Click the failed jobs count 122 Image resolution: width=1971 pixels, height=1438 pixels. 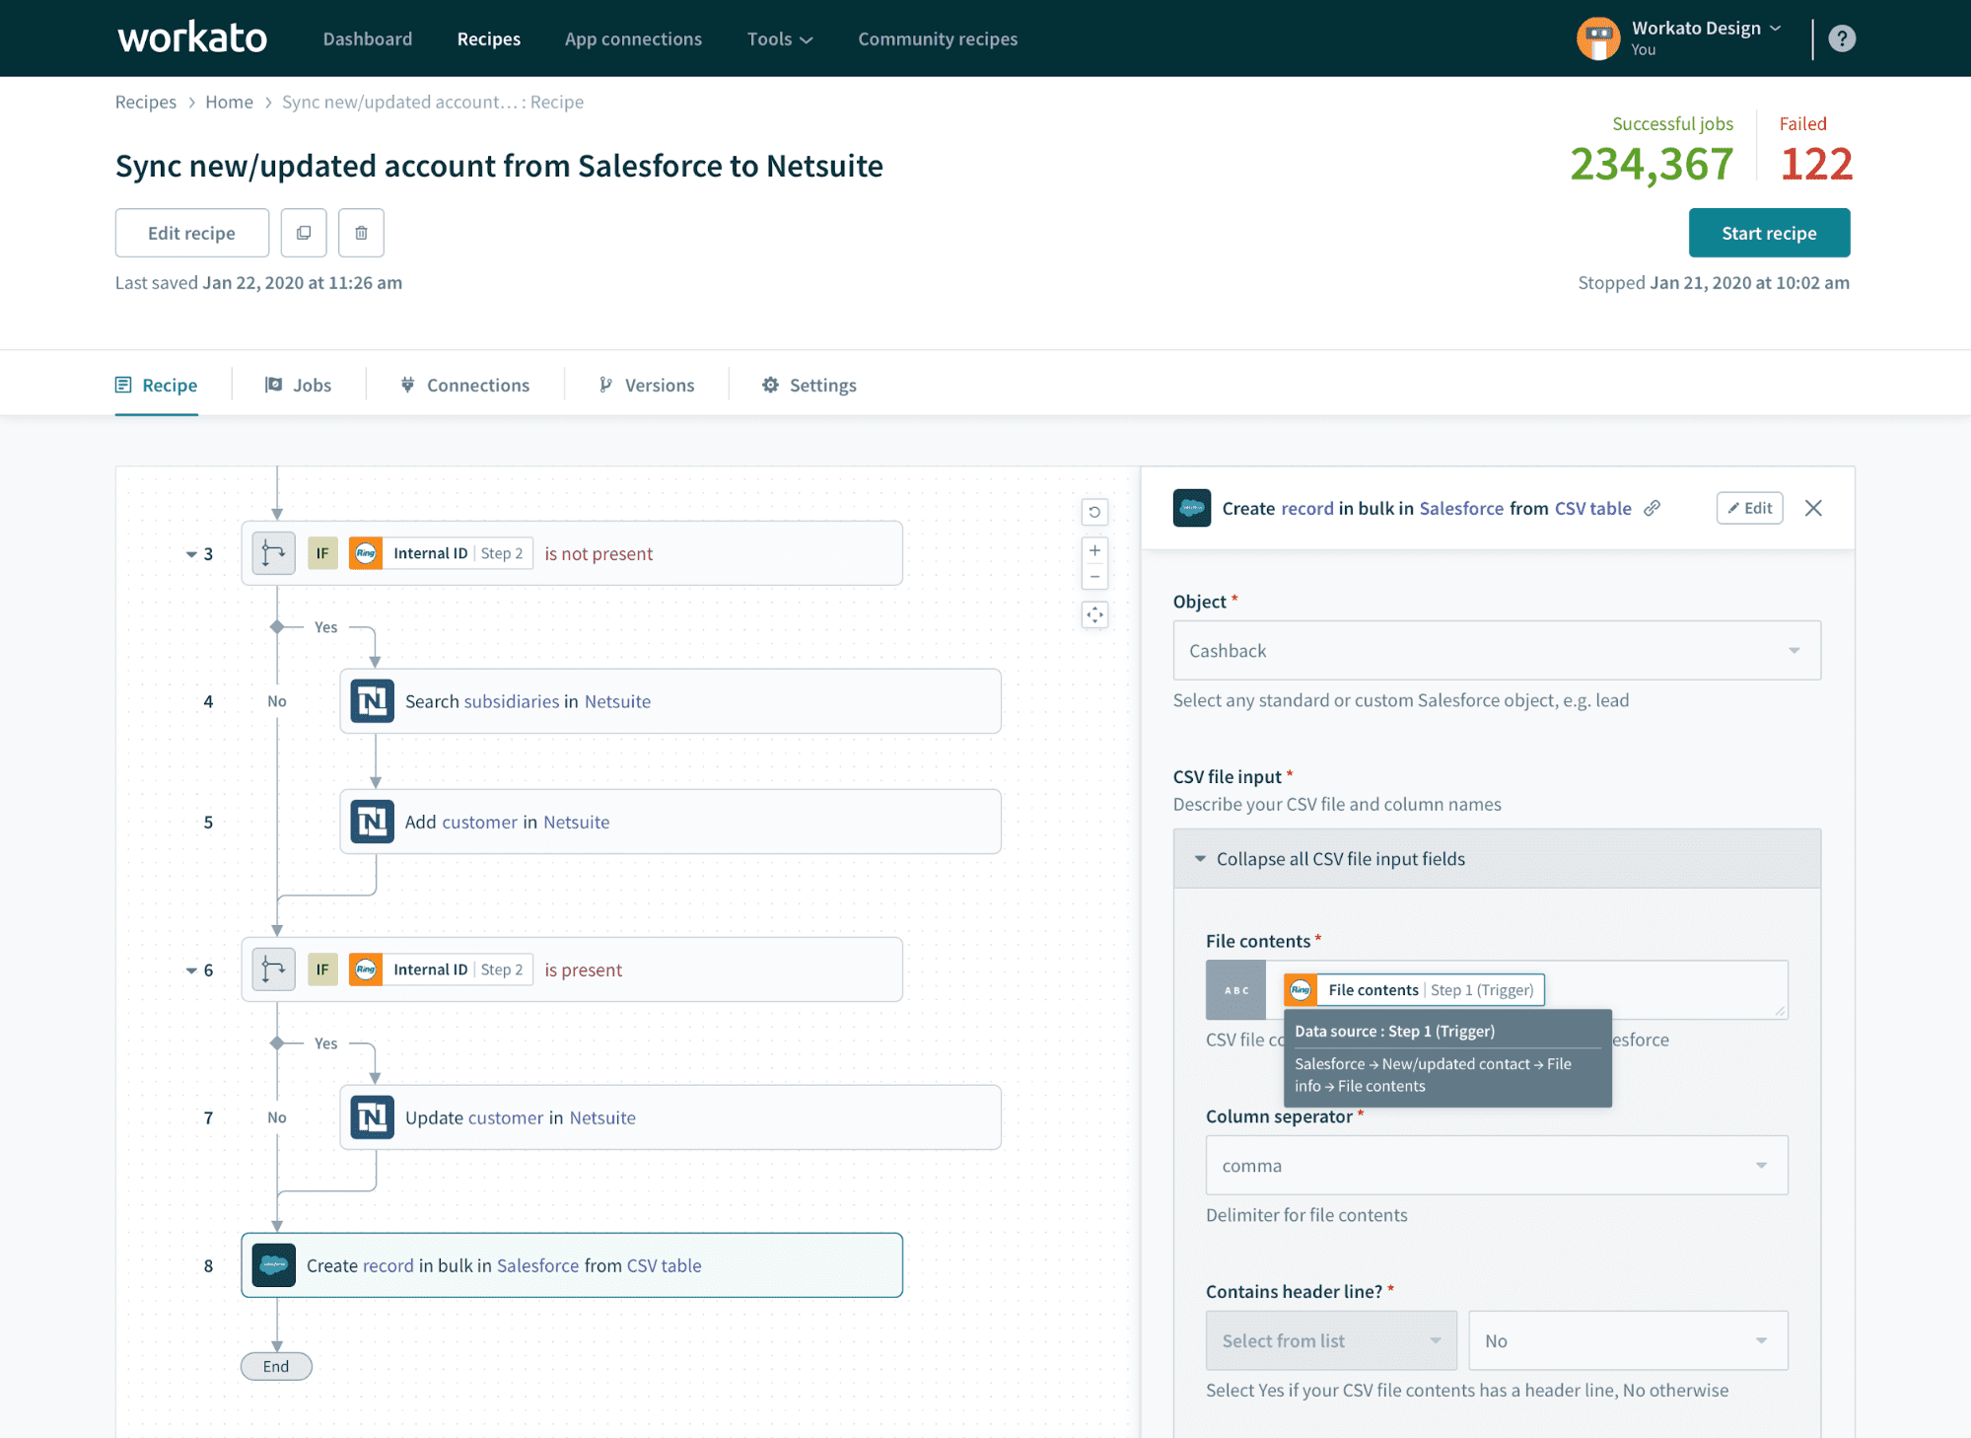coord(1816,164)
